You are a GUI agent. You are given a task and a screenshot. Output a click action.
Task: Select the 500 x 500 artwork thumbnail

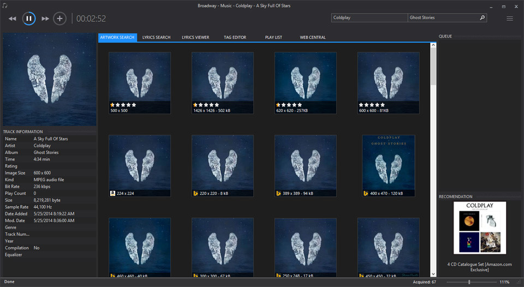[x=140, y=83]
